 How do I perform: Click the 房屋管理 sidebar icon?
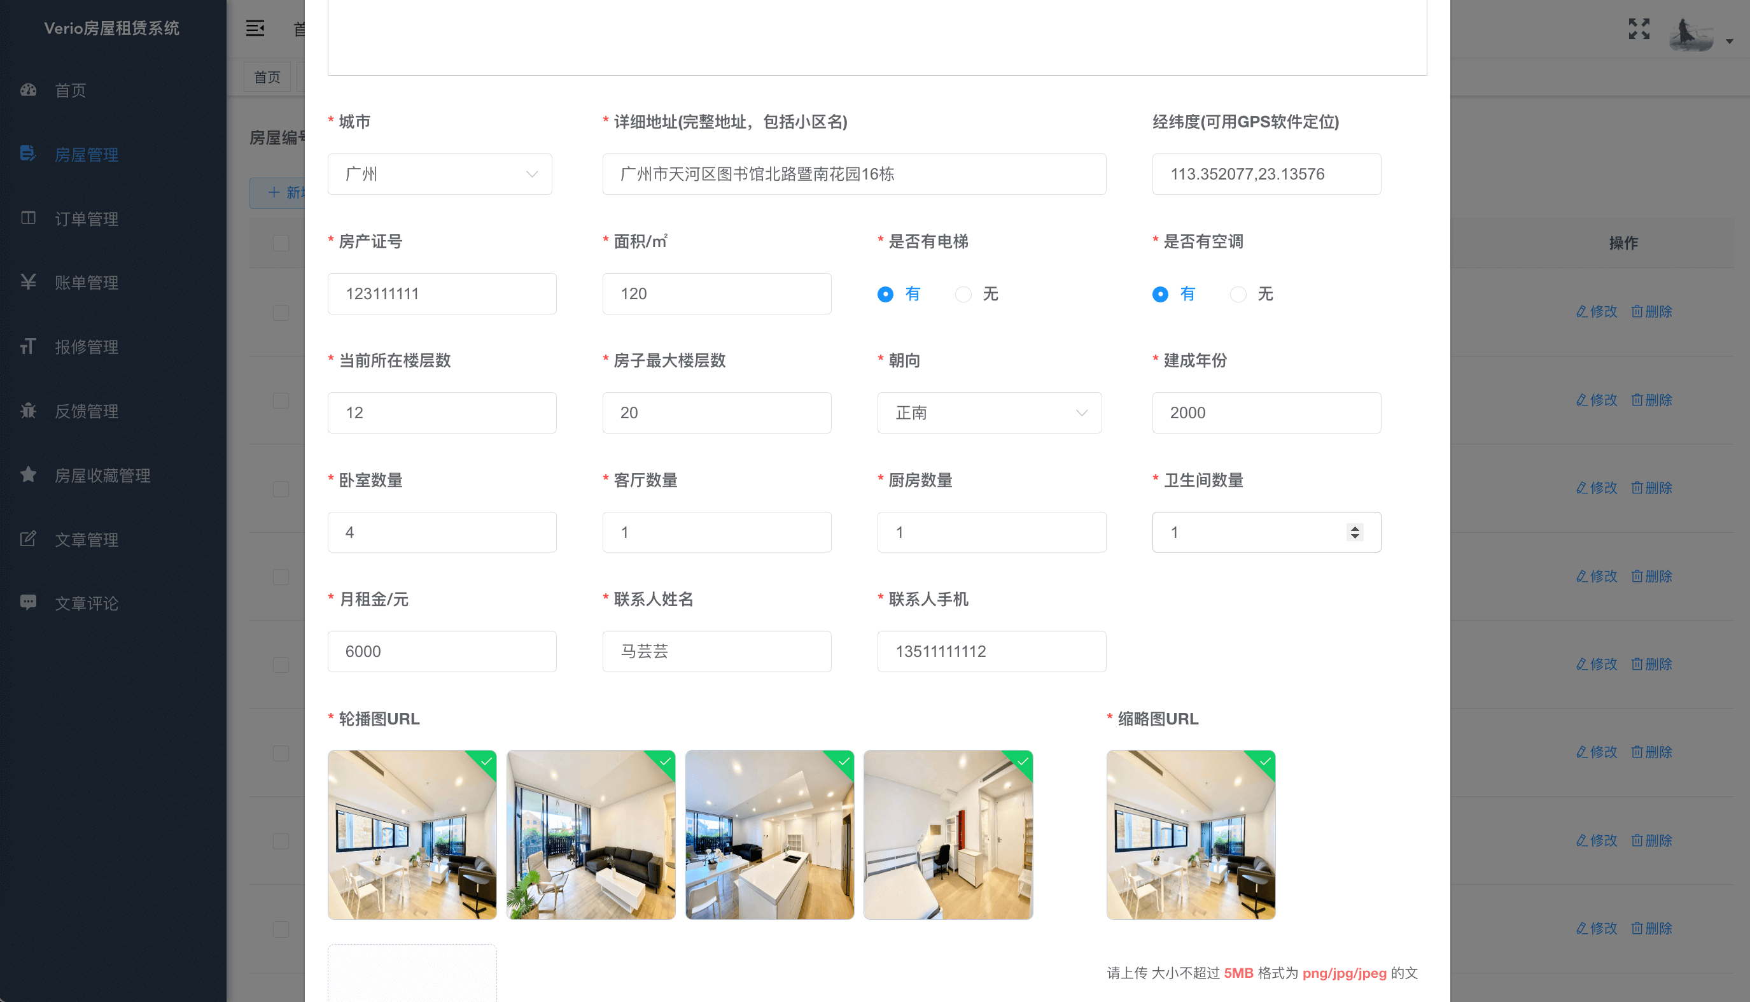point(28,153)
